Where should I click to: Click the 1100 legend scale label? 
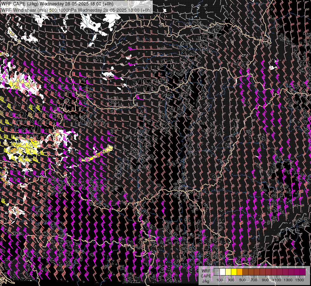(x=276, y=280)
